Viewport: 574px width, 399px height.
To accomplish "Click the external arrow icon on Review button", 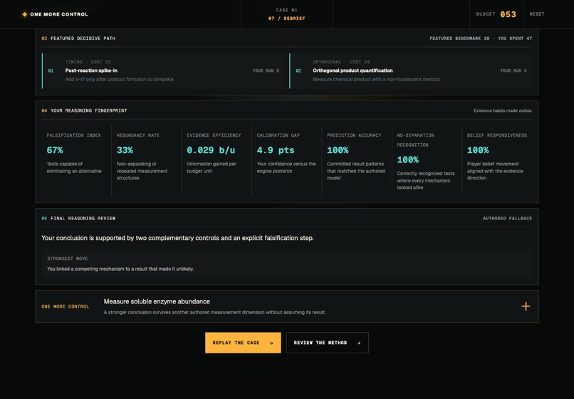I will 359,343.
